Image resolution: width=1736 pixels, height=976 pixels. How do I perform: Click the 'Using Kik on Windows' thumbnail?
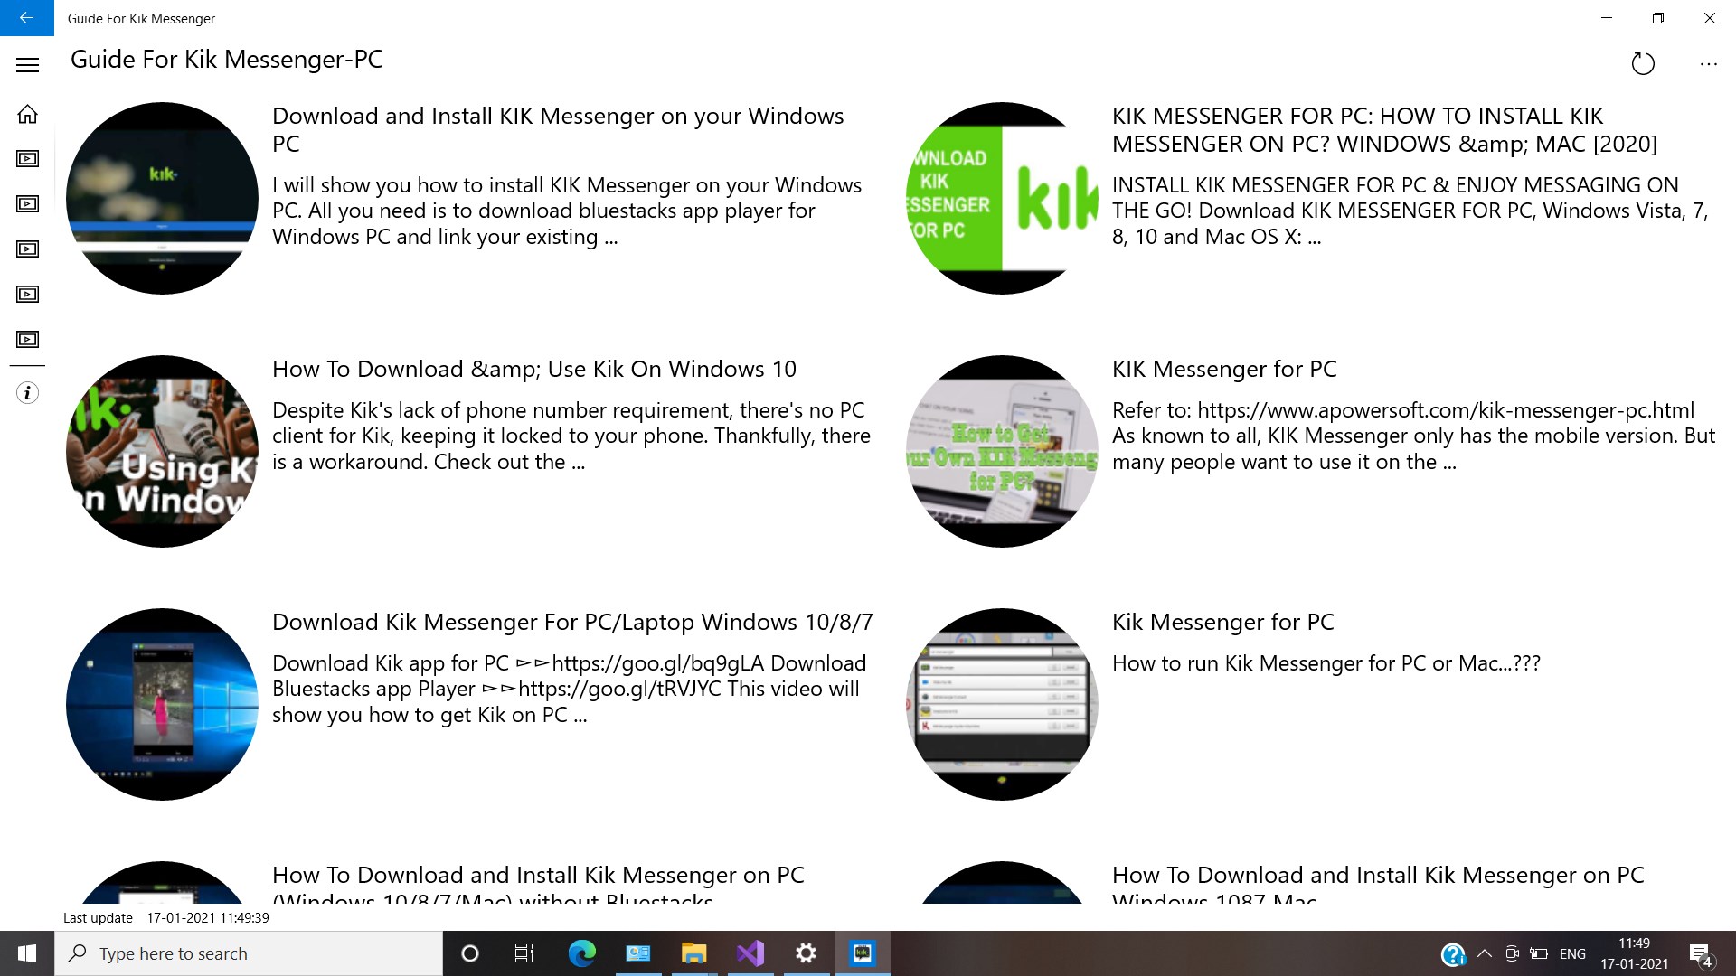click(162, 451)
